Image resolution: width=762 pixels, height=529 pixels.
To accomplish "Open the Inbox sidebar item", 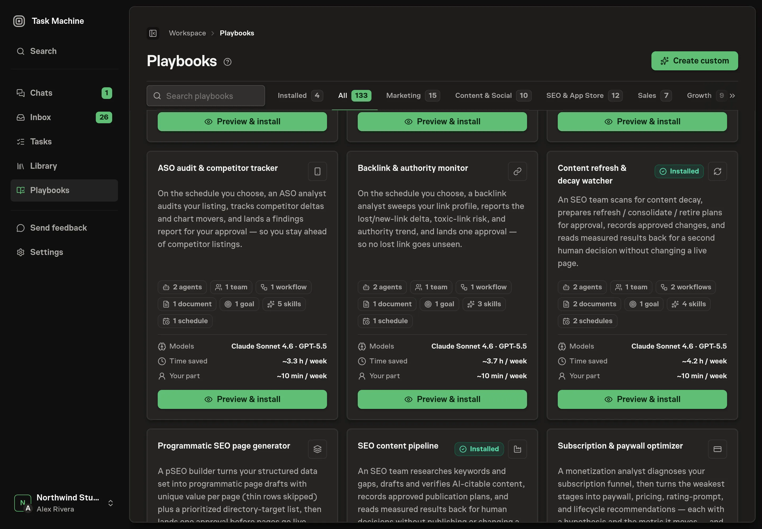I will pos(64,117).
